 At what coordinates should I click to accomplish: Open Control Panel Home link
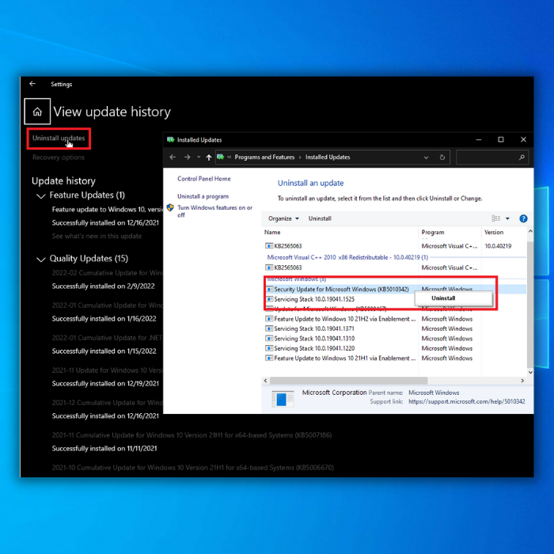(204, 179)
